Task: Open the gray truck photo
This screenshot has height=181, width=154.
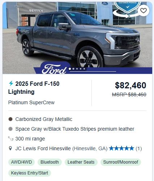Action: pyautogui.click(x=77, y=38)
